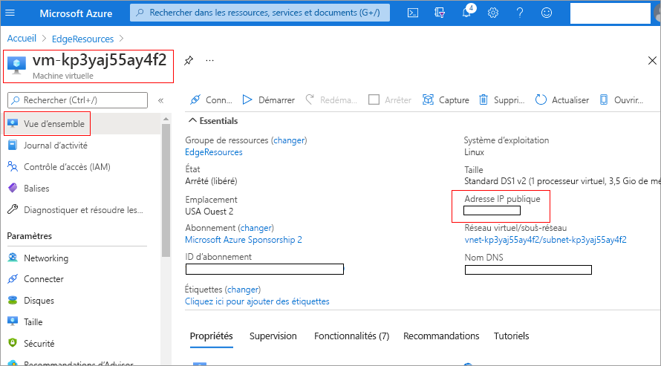The width and height of the screenshot is (661, 366).
Task: Open portal settings gear
Action: point(493,13)
